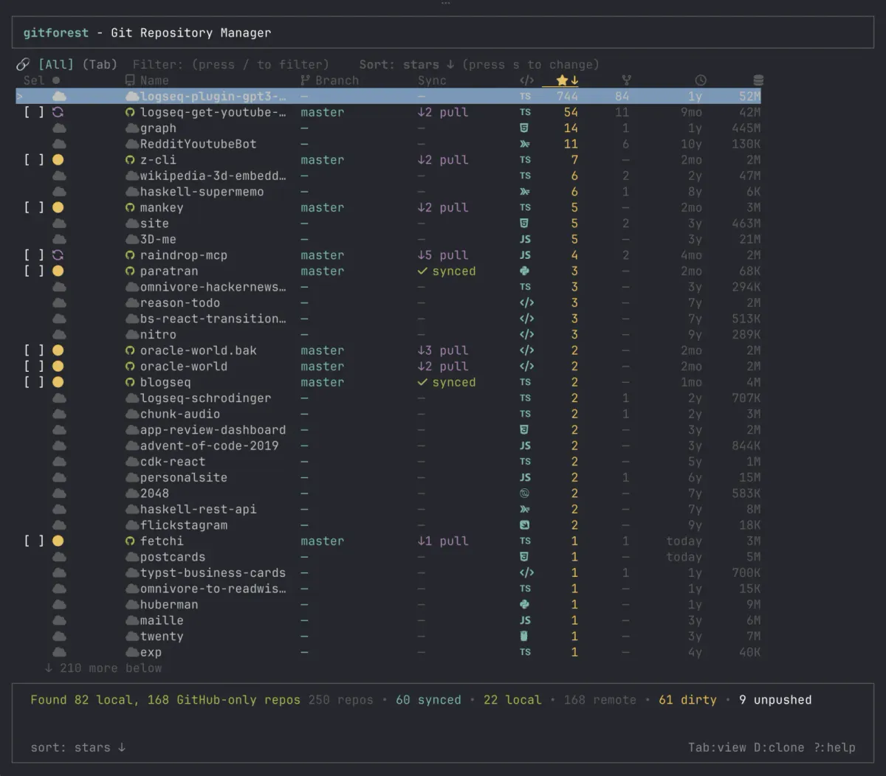Click the database size column header icon
The width and height of the screenshot is (886, 776).
(758, 80)
